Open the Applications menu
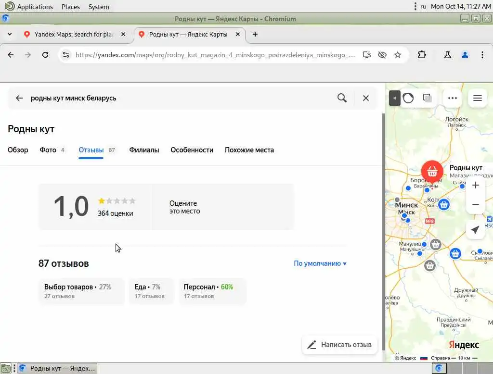Image resolution: width=493 pixels, height=374 pixels. click(x=29, y=7)
